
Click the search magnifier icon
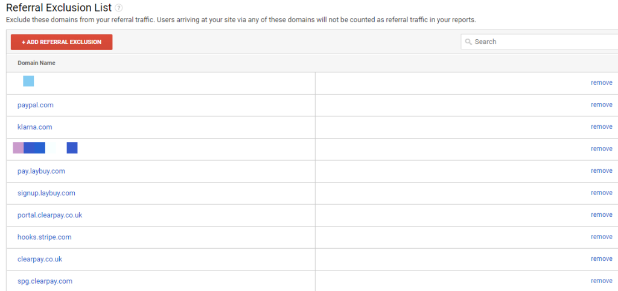pos(468,42)
